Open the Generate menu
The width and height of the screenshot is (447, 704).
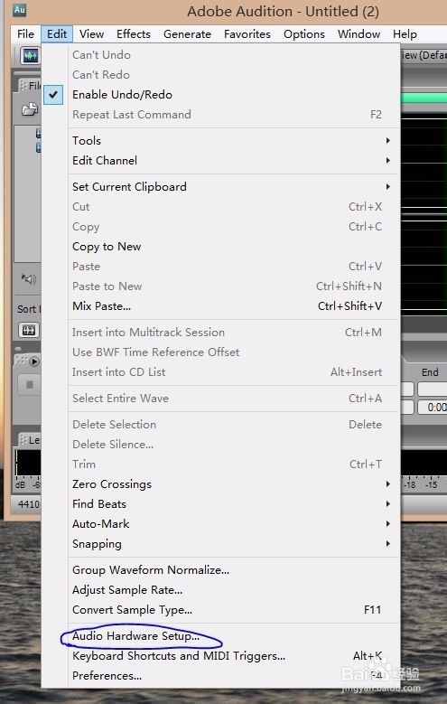pos(187,34)
